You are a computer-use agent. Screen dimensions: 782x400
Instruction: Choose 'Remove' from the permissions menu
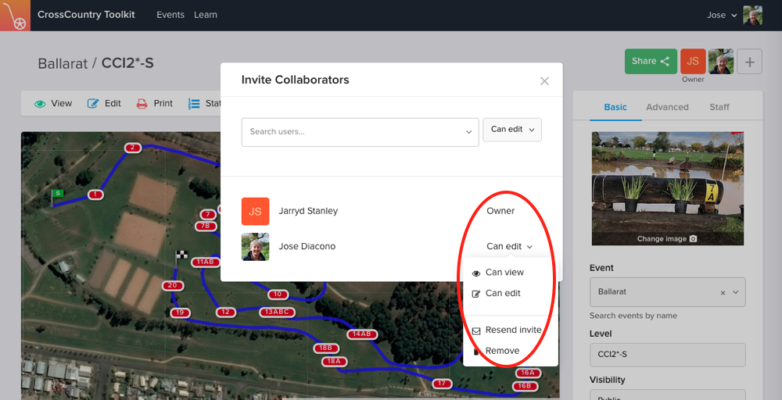click(502, 352)
